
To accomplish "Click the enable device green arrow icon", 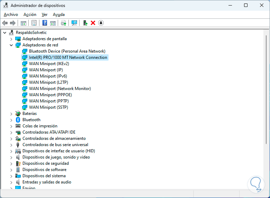I will [85, 23].
